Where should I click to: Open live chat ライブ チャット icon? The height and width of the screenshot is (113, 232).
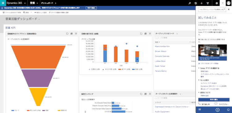pyautogui.click(x=216, y=104)
